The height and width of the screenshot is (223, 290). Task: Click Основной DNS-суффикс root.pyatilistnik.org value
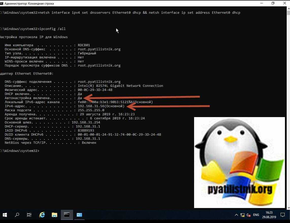99,49
